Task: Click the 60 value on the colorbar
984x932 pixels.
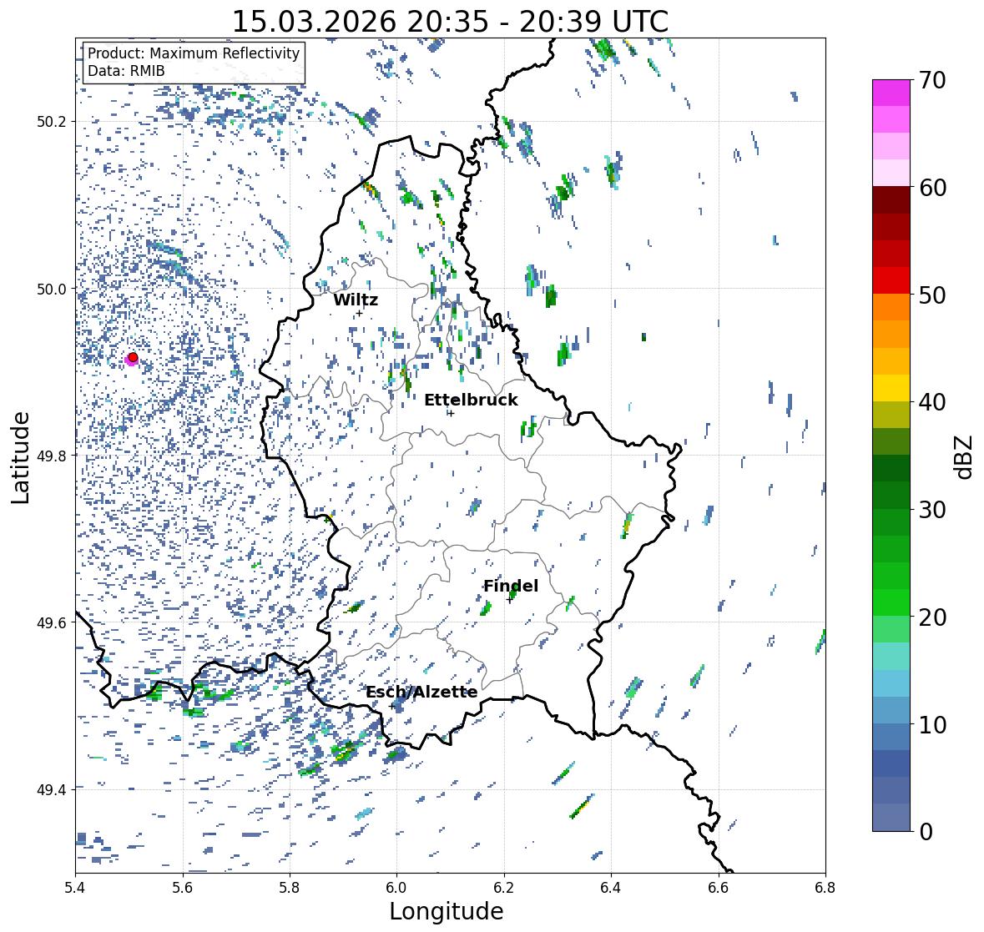Action: (x=931, y=188)
